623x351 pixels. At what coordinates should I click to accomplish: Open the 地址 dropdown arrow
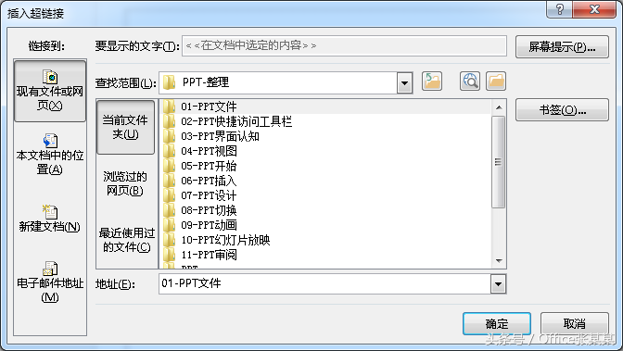pyautogui.click(x=498, y=284)
